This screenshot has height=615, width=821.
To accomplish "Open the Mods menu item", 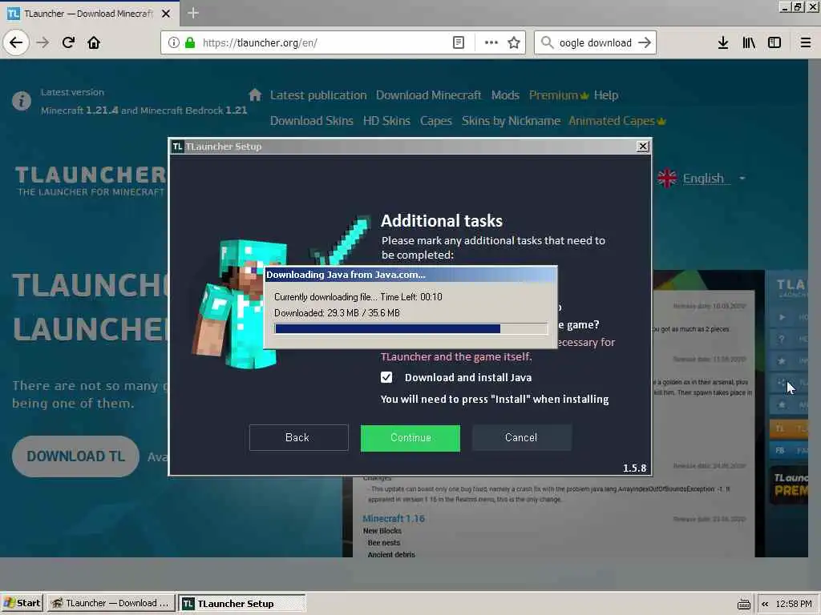I will [505, 95].
